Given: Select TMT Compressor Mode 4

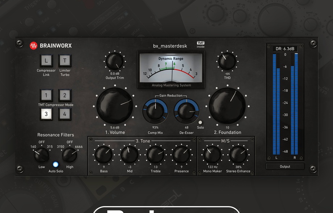Looking at the screenshot, I should (x=65, y=114).
